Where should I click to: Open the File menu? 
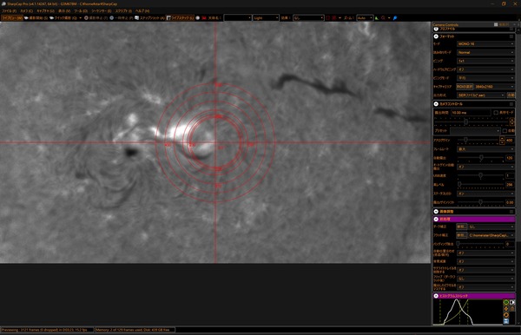tap(9, 11)
